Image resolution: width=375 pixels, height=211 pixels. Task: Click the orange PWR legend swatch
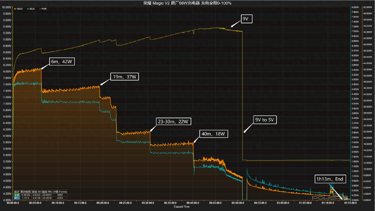[x=40, y=9]
